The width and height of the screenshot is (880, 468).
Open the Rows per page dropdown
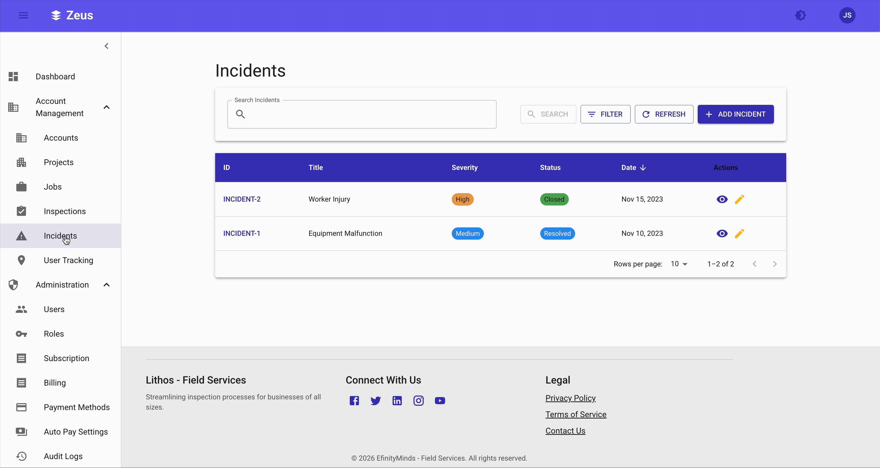[679, 264]
